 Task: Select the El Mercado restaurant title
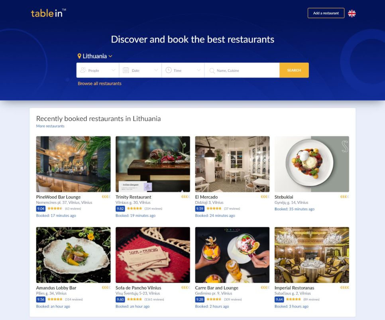pos(206,197)
